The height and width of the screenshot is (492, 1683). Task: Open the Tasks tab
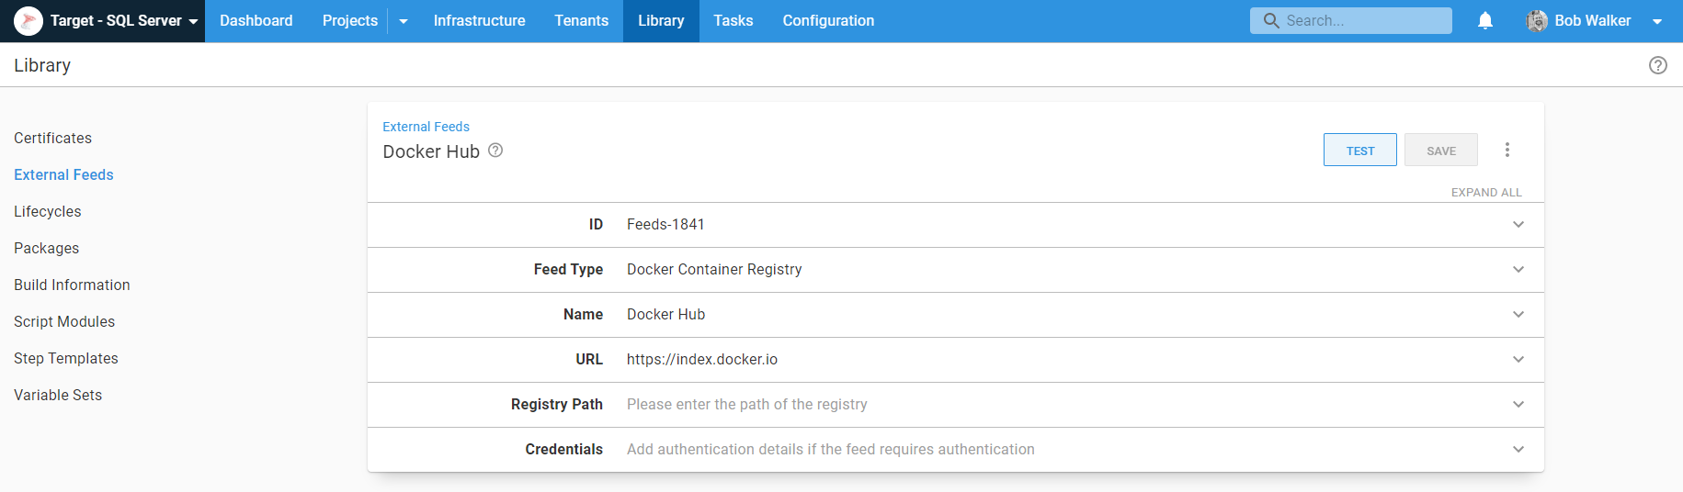[x=733, y=20]
